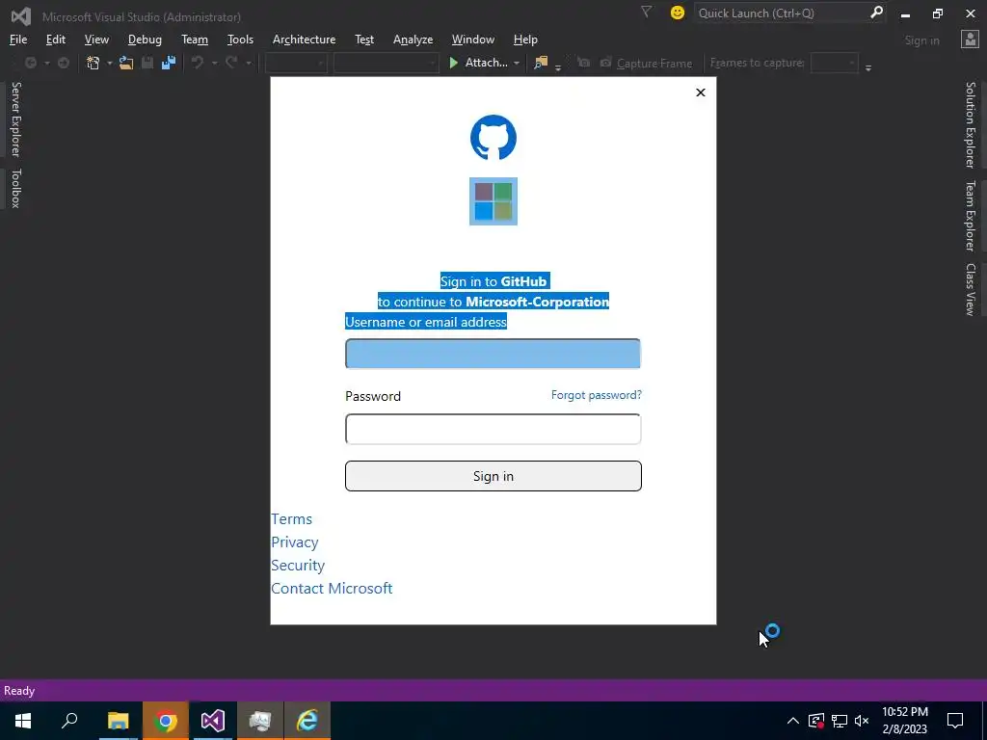This screenshot has height=740, width=987.
Task: Open Internet Explorer from taskbar
Action: pos(307,721)
